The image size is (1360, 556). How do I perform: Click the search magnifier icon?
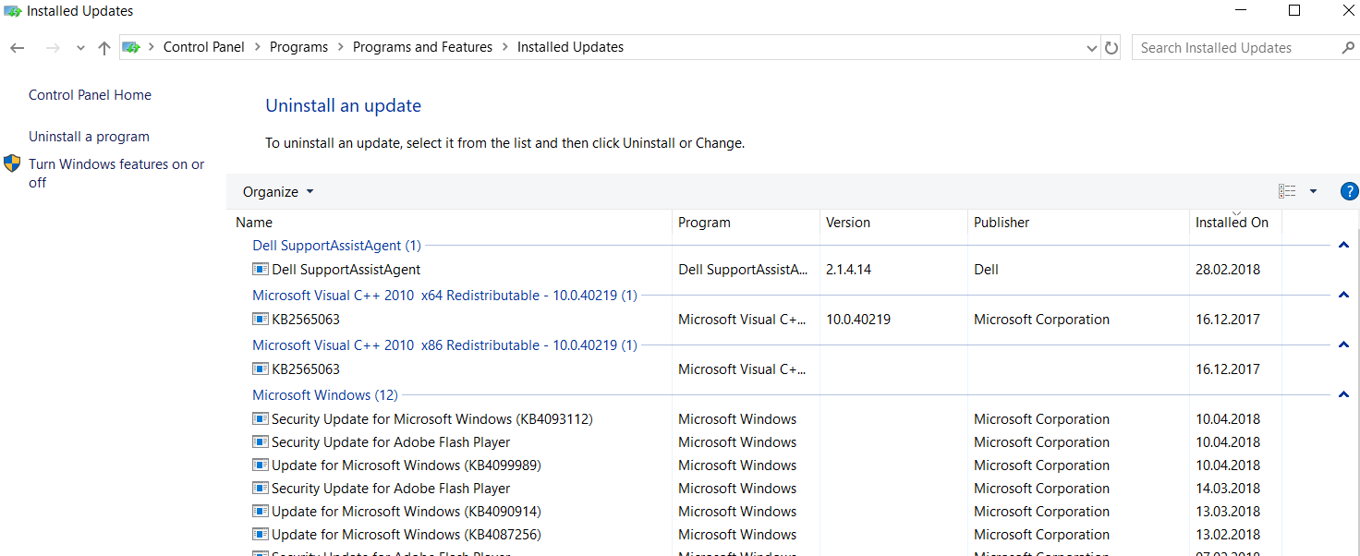[x=1348, y=47]
